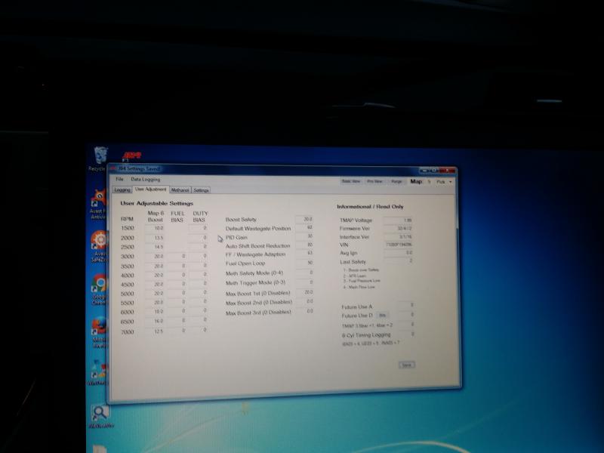This screenshot has height=453, width=604.
Task: Edit the Fuel Open Loop field
Action: pyautogui.click(x=304, y=263)
